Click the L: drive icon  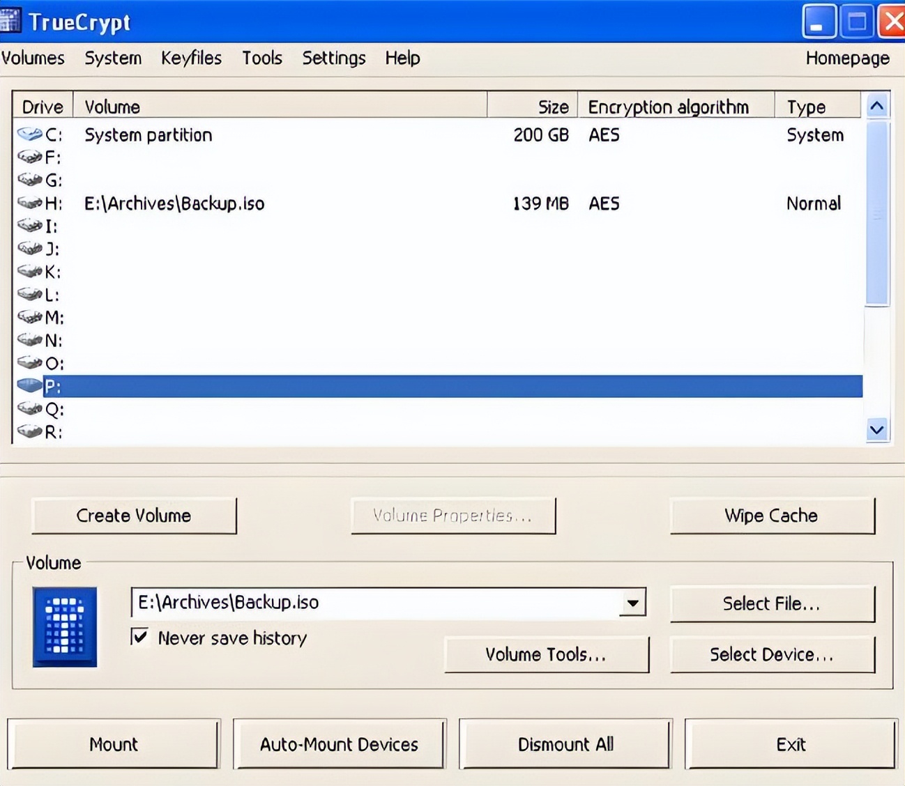point(30,294)
